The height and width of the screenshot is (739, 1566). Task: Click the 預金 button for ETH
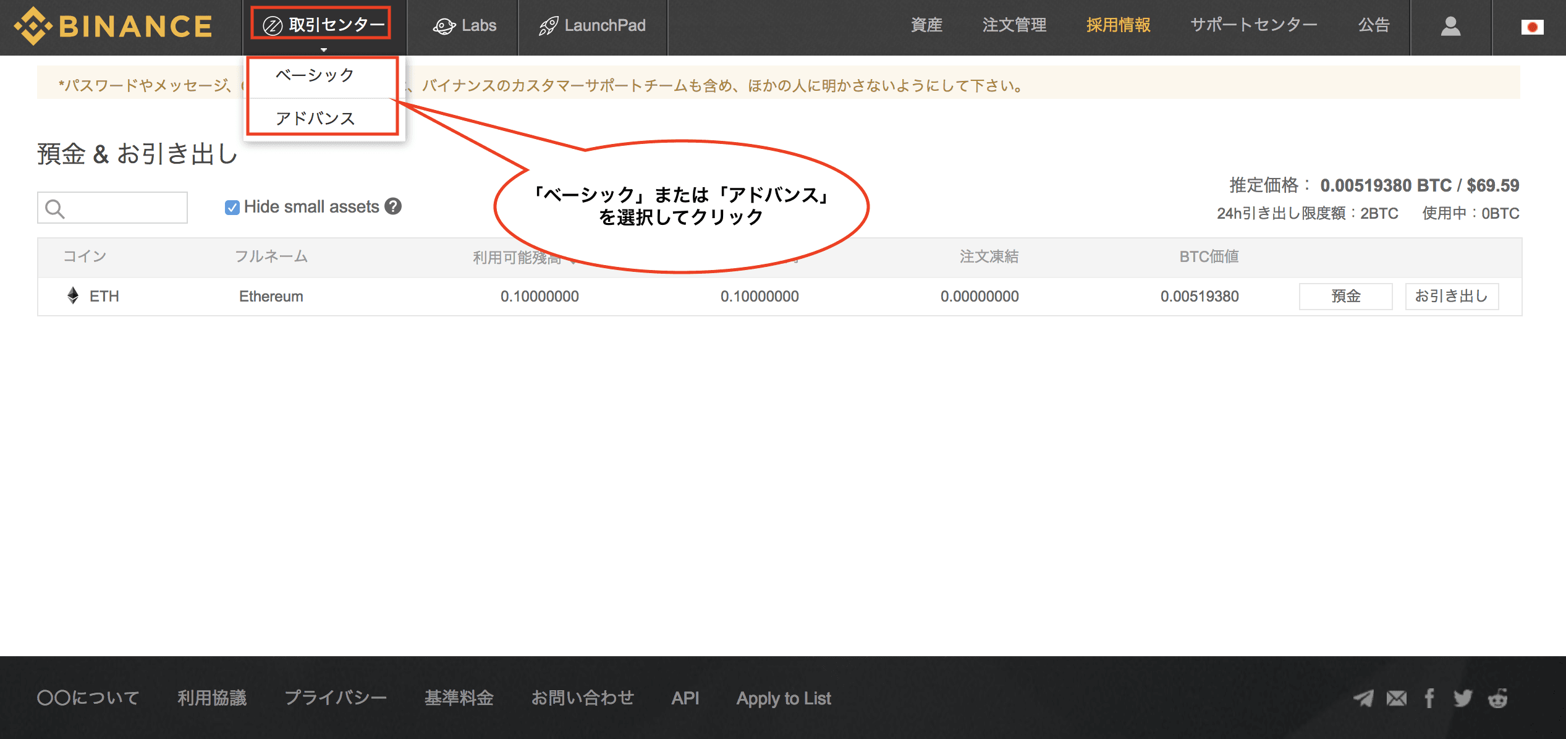[x=1345, y=297]
